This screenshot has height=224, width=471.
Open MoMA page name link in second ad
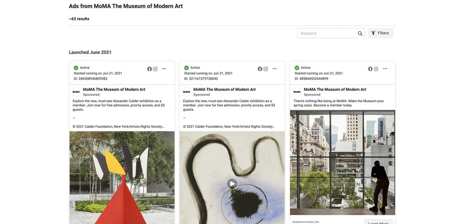point(224,89)
